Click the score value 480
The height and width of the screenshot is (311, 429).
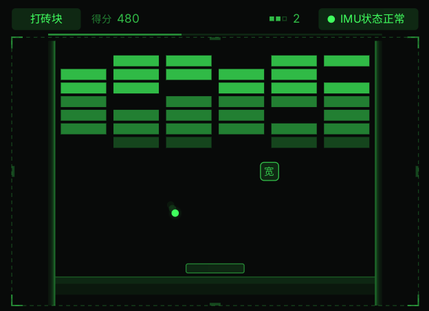click(x=129, y=19)
